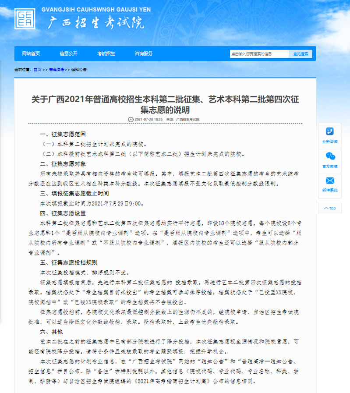Open the 官方微信 WeChat icon

click(330, 156)
